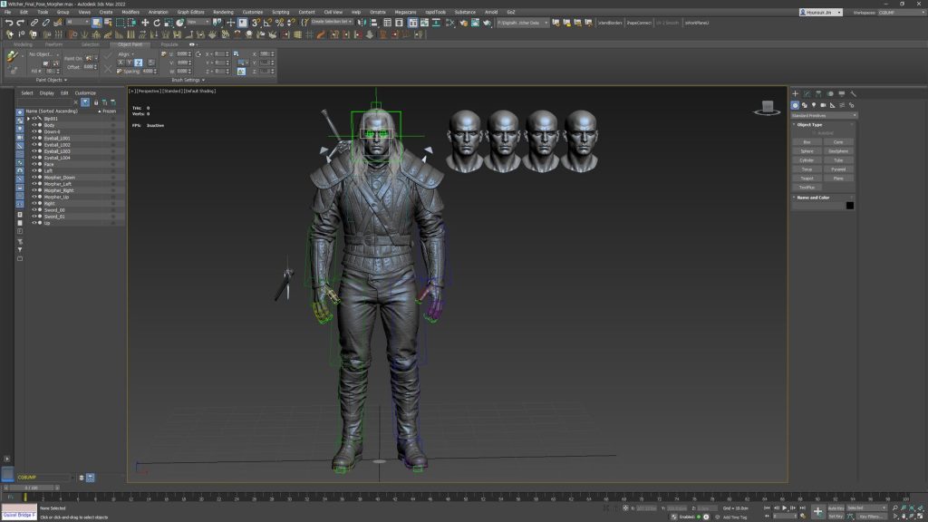Activate the Select Object tool
The width and height of the screenshot is (928, 522).
pos(96,23)
